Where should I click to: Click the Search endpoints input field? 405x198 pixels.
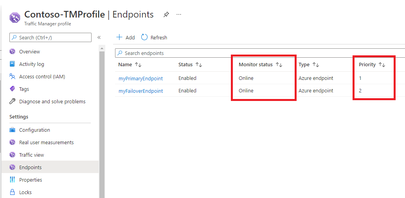[258, 53]
